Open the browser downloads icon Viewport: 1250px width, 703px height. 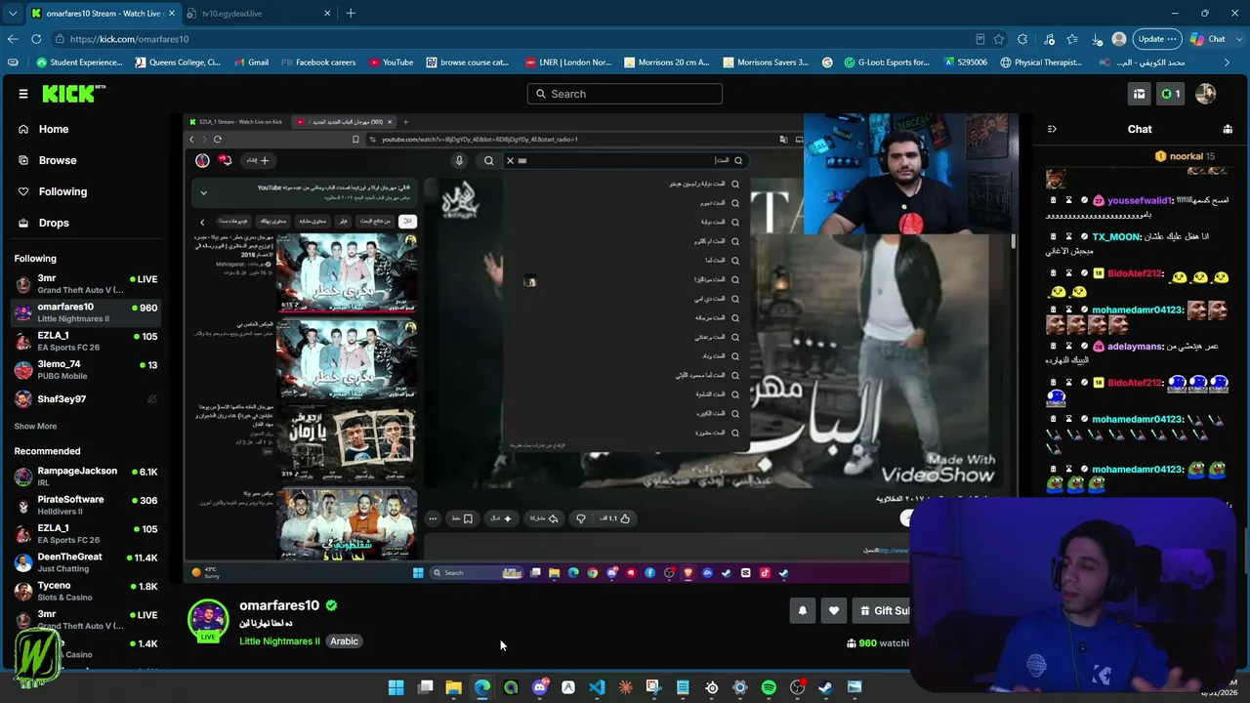point(1097,39)
